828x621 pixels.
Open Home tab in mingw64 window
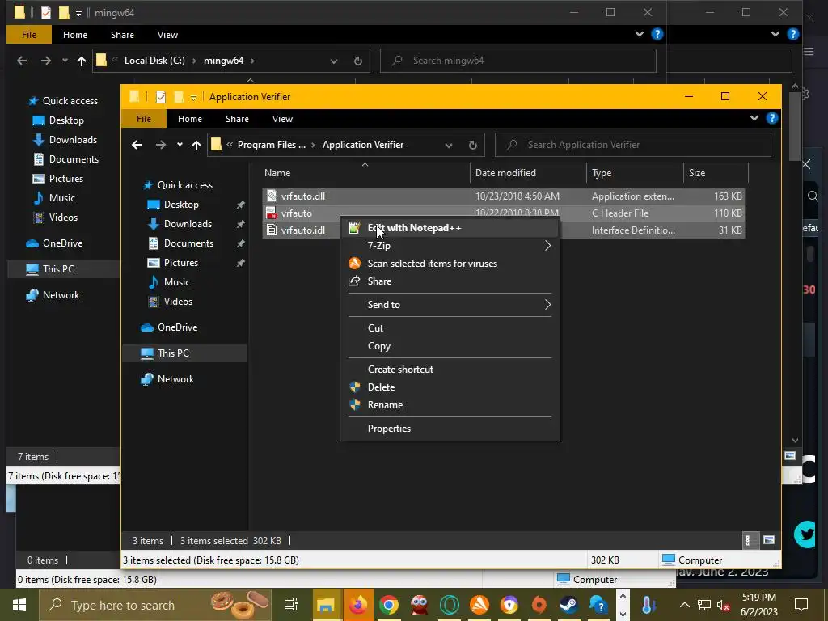point(75,35)
